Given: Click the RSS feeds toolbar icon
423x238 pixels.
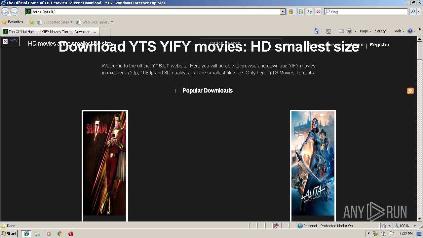Looking at the screenshot, I should click(329, 31).
